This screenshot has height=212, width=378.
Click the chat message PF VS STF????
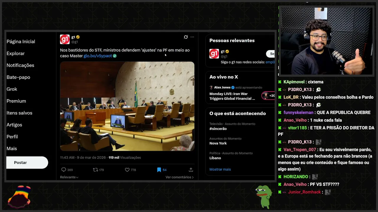coord(325,184)
